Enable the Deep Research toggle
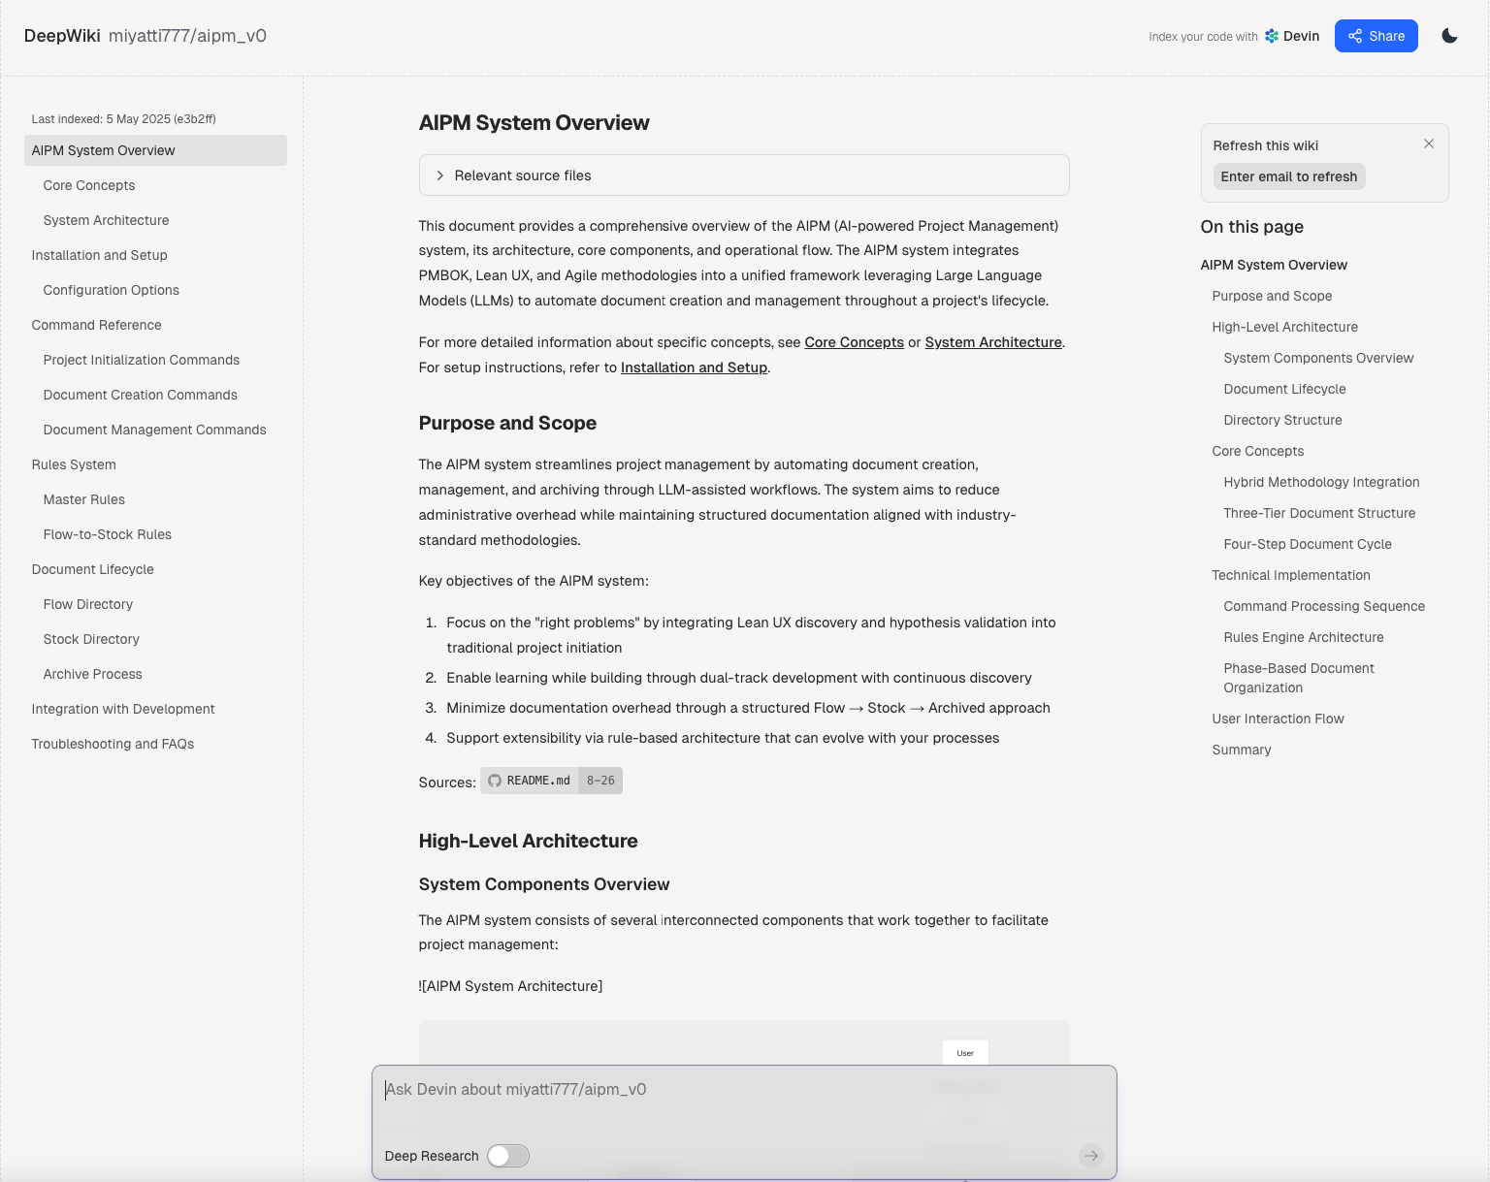Image resolution: width=1490 pixels, height=1182 pixels. point(508,1156)
